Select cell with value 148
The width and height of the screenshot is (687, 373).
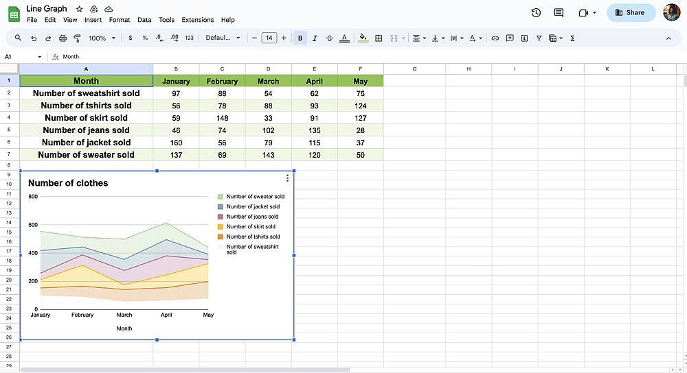(x=222, y=118)
